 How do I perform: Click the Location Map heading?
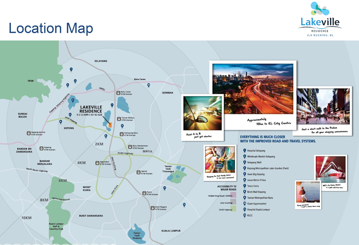click(x=51, y=28)
